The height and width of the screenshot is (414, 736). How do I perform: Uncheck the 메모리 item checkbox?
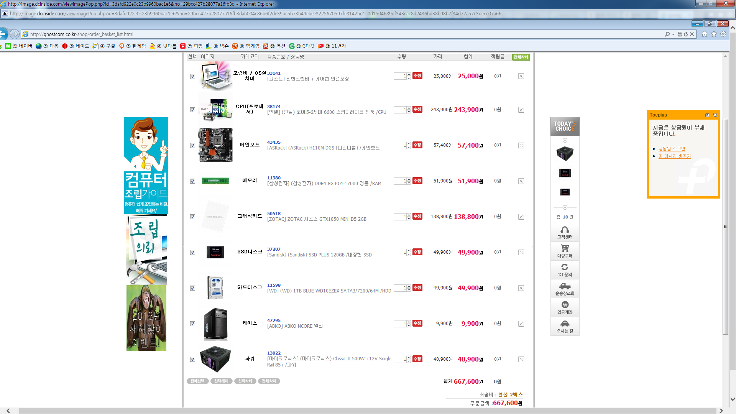click(192, 181)
